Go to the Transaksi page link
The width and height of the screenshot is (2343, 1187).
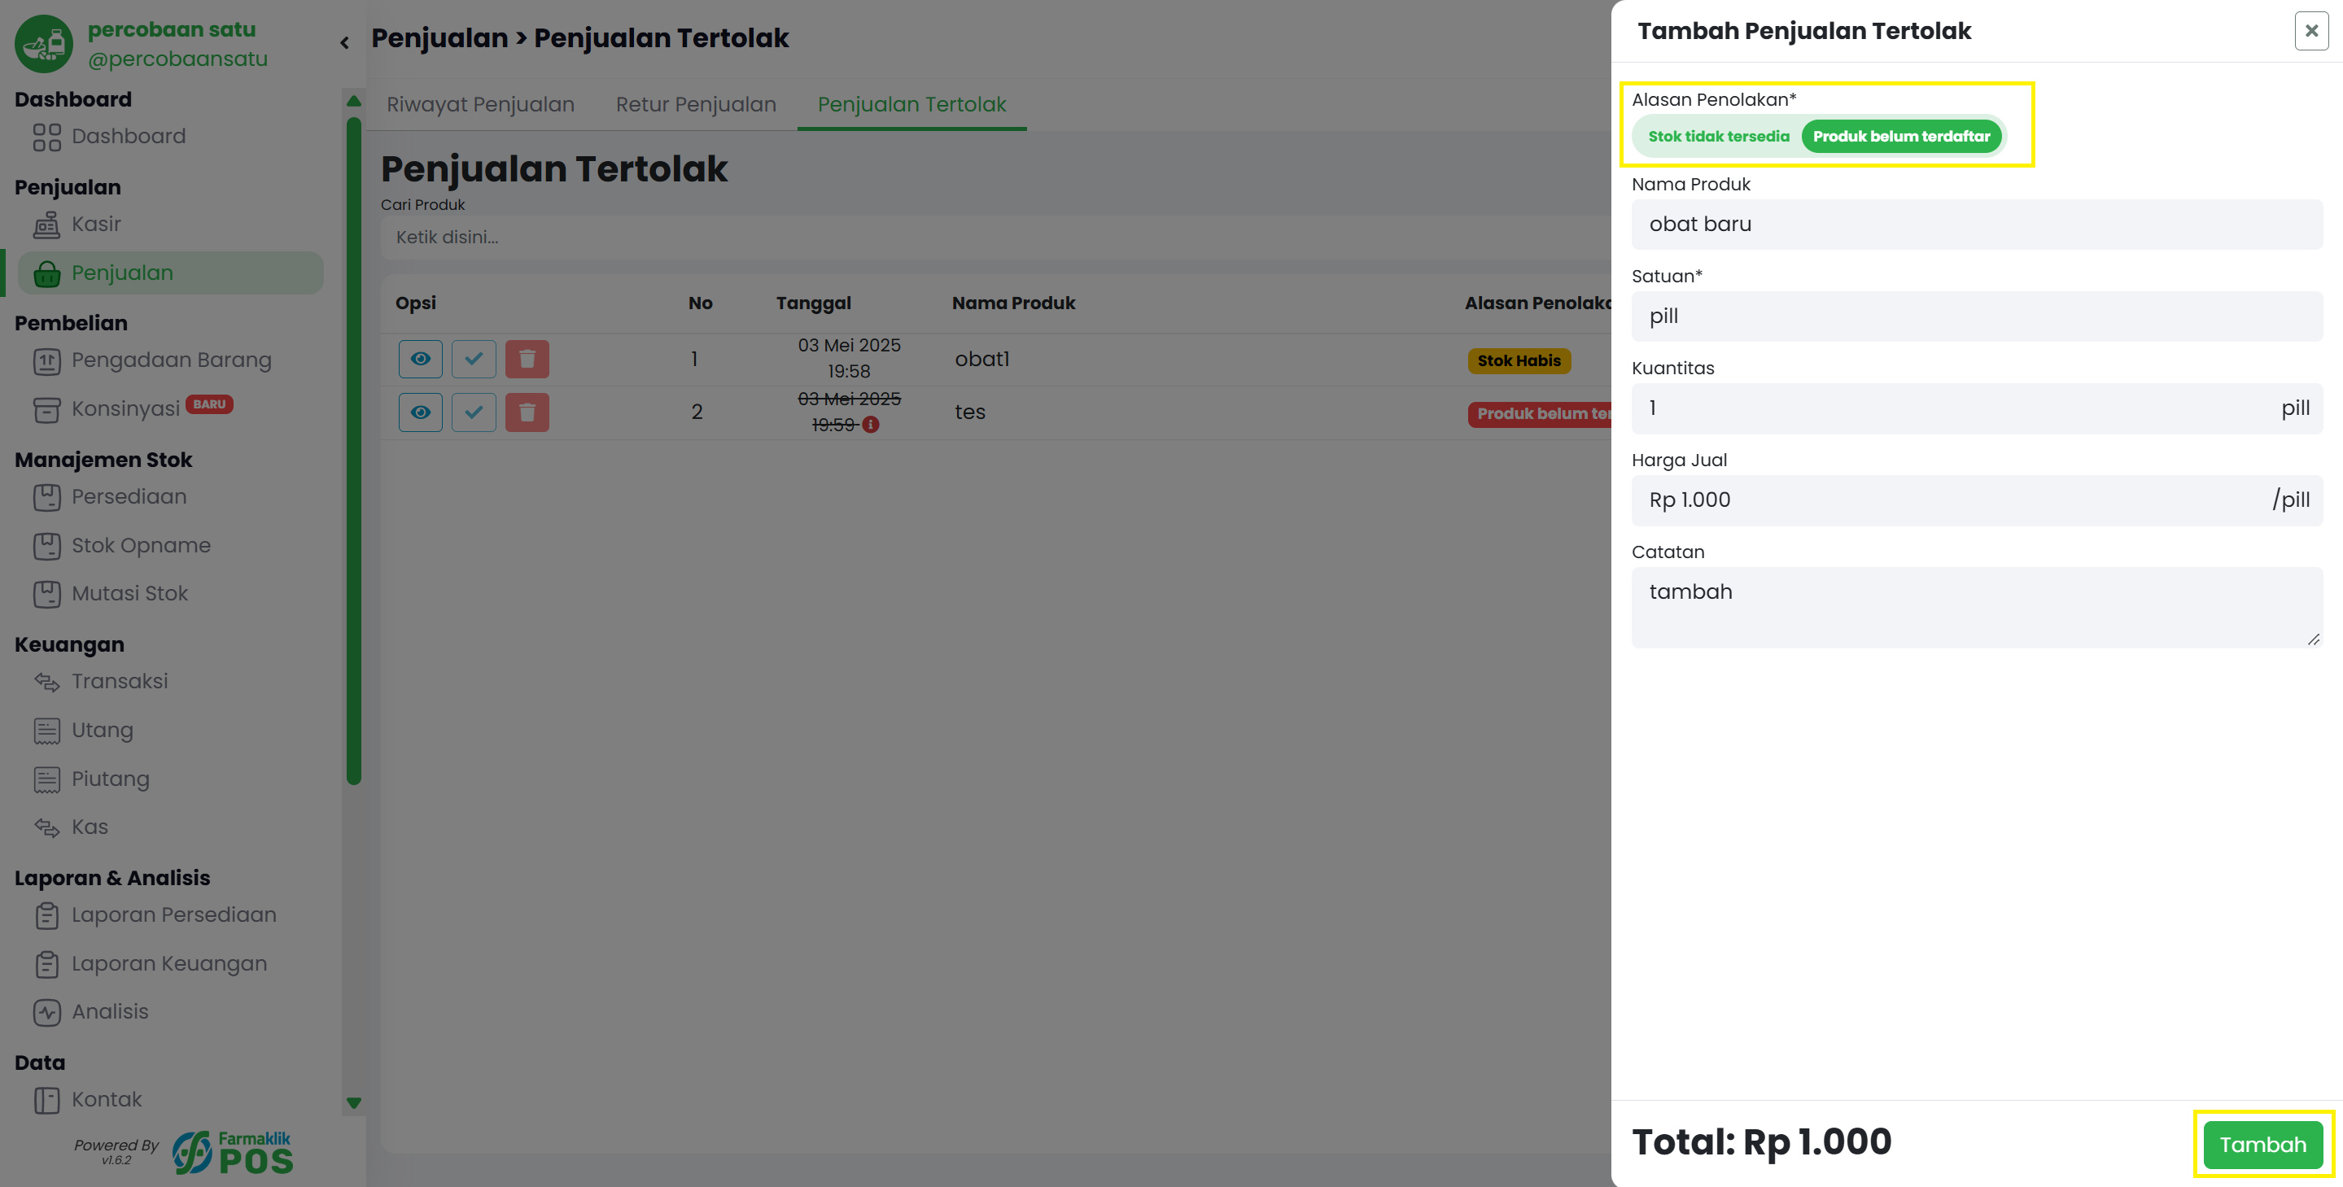120,683
